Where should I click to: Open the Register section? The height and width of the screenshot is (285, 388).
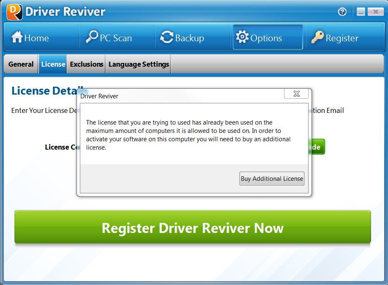[345, 37]
